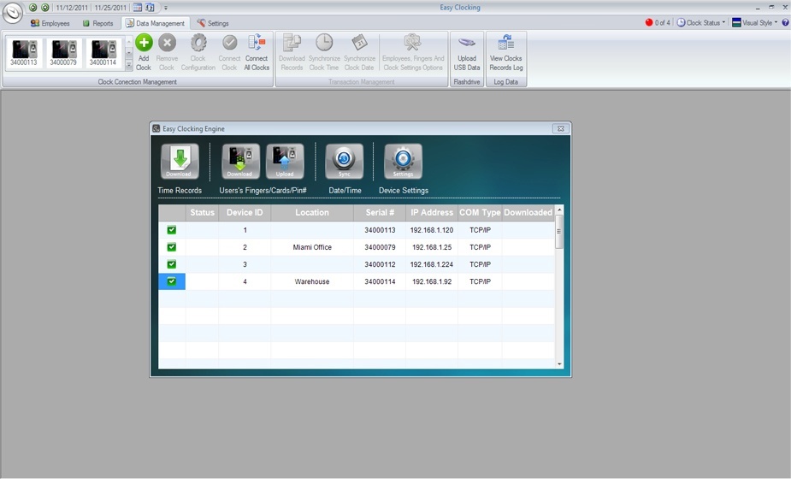
Task: Open the quick access toolbar customize arrow
Action: [165, 8]
